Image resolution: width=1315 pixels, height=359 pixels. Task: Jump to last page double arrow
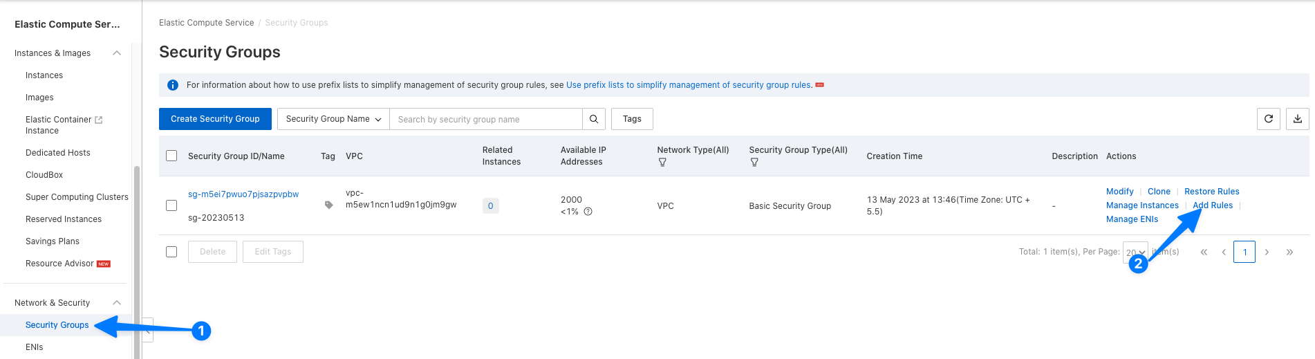1289,252
